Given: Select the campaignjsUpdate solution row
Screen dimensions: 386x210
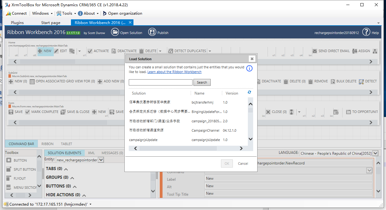Looking at the screenshot, I should [188, 140].
